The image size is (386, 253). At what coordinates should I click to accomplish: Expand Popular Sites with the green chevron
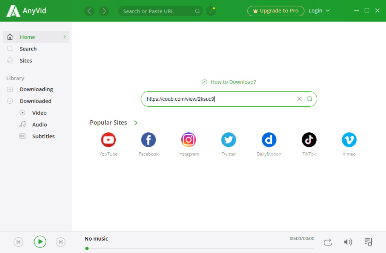[136, 123]
